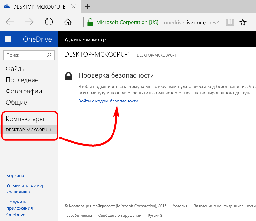Click Microsoft Corporation [US] certificate label
Screen dimensions: 256x221
pos(127,22)
